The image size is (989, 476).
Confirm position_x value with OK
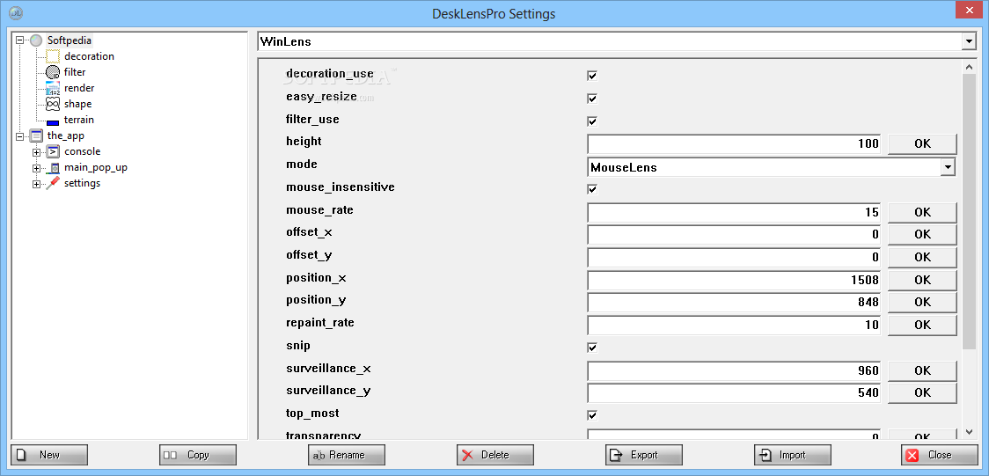point(922,279)
